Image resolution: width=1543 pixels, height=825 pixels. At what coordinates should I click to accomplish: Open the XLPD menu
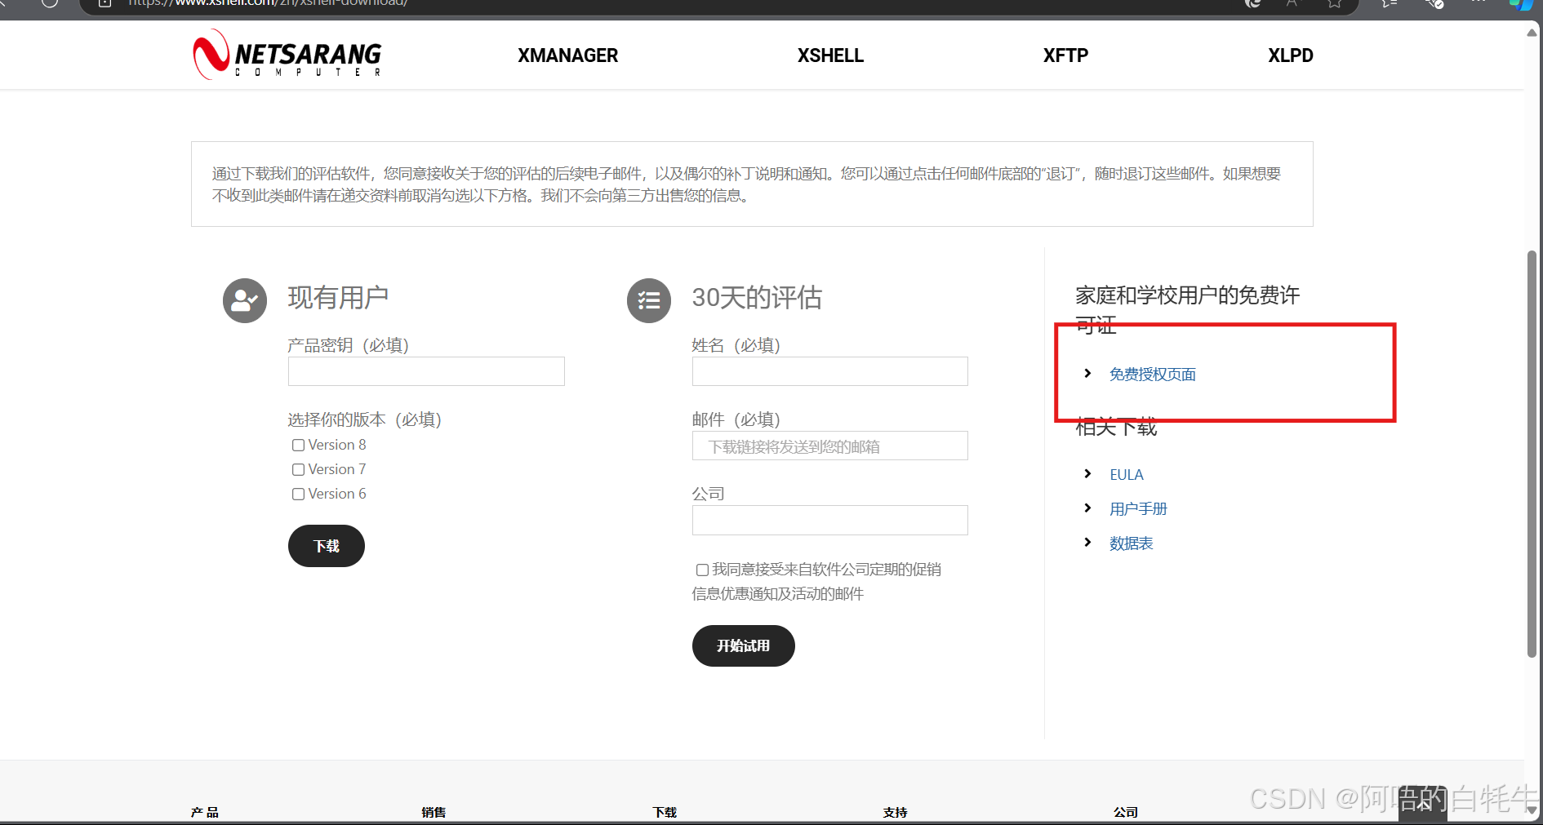pos(1291,55)
